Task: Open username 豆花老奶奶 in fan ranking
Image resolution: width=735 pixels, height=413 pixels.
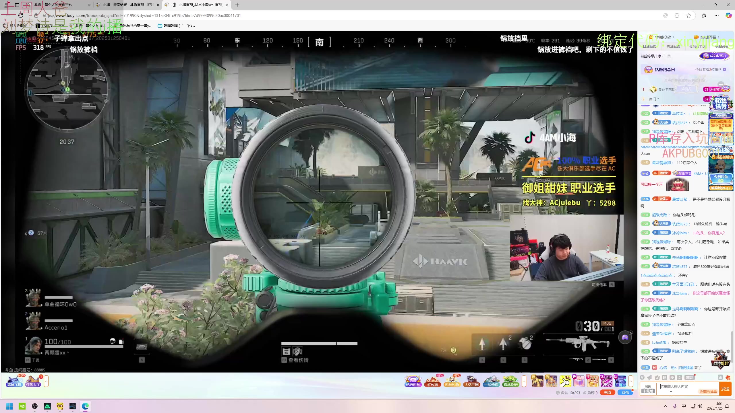Action: (x=667, y=89)
